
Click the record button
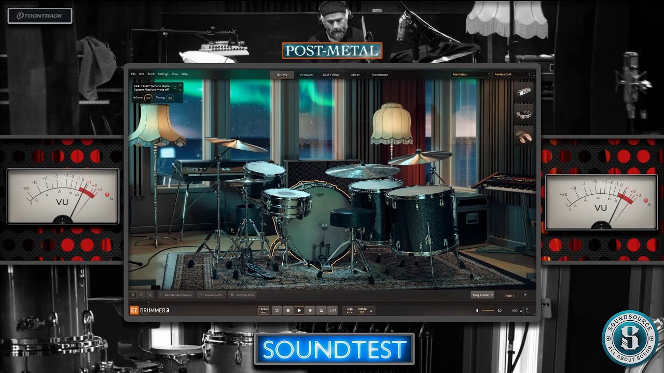(x=311, y=310)
